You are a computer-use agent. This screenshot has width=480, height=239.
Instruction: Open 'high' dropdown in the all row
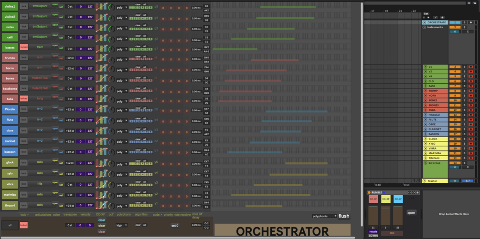[x=121, y=225]
